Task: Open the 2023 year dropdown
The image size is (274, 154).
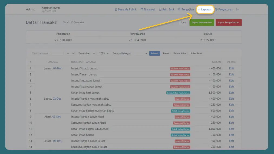Action: [104, 54]
